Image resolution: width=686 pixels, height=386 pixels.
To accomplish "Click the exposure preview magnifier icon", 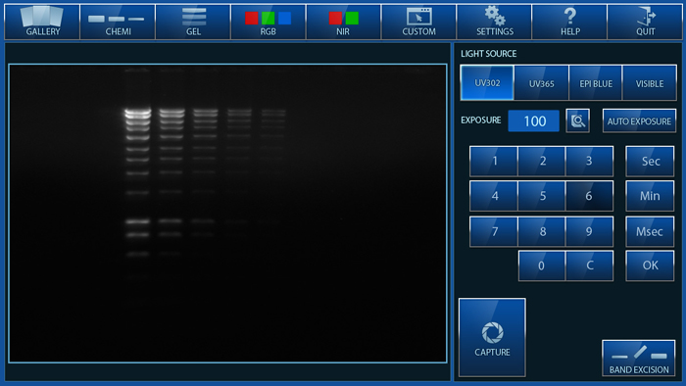I will [577, 121].
